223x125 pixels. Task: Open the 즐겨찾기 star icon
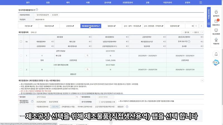tap(216, 12)
